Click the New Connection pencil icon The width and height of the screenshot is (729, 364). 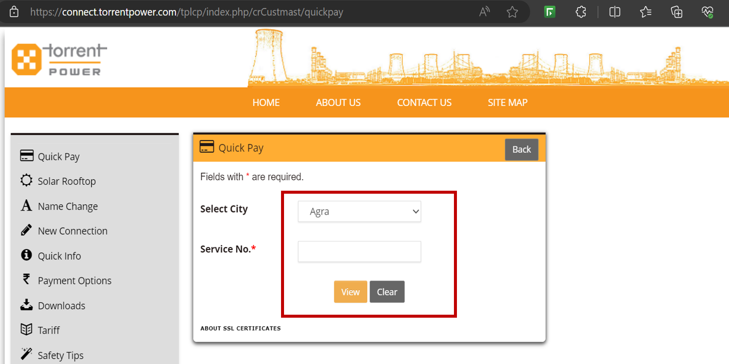(26, 231)
